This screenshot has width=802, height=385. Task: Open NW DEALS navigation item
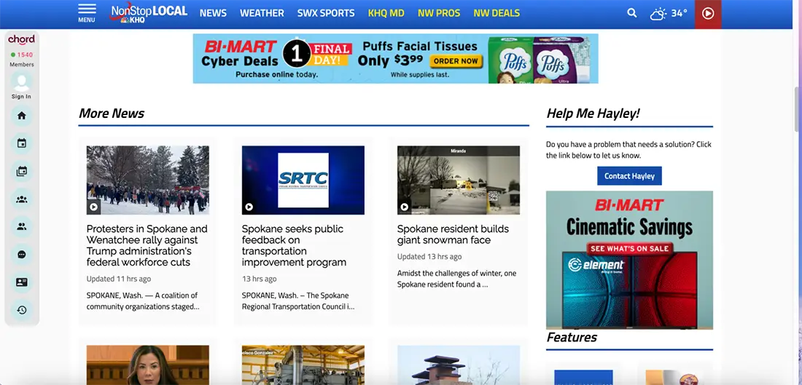(x=497, y=13)
